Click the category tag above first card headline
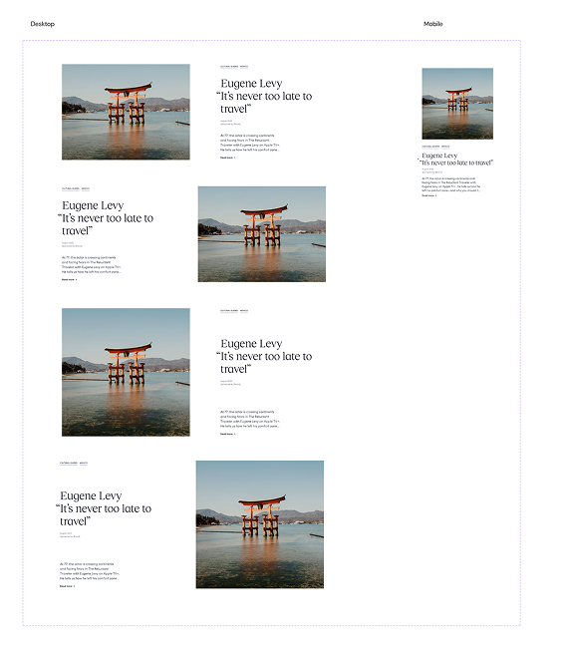563x646 pixels. 234,67
